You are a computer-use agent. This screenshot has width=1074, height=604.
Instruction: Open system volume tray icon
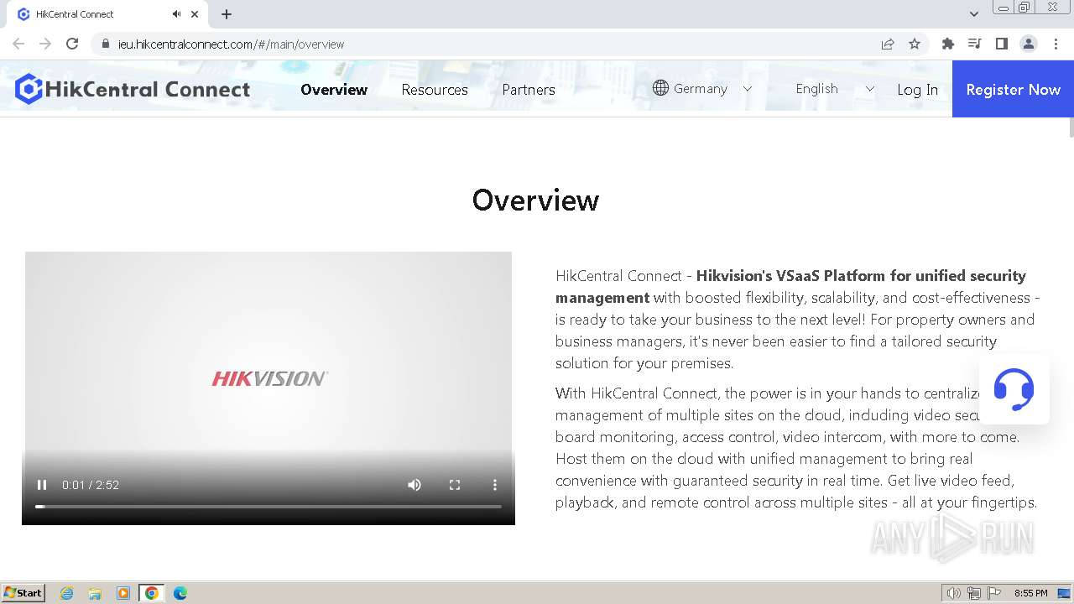[x=954, y=593]
